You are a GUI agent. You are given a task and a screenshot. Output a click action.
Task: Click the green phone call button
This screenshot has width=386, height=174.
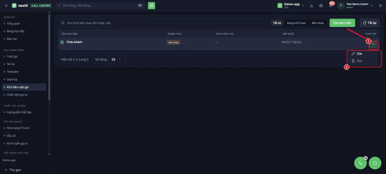[x=361, y=163]
